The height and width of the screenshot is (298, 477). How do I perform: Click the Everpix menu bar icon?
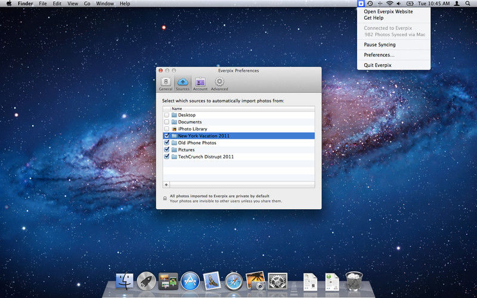[361, 4]
